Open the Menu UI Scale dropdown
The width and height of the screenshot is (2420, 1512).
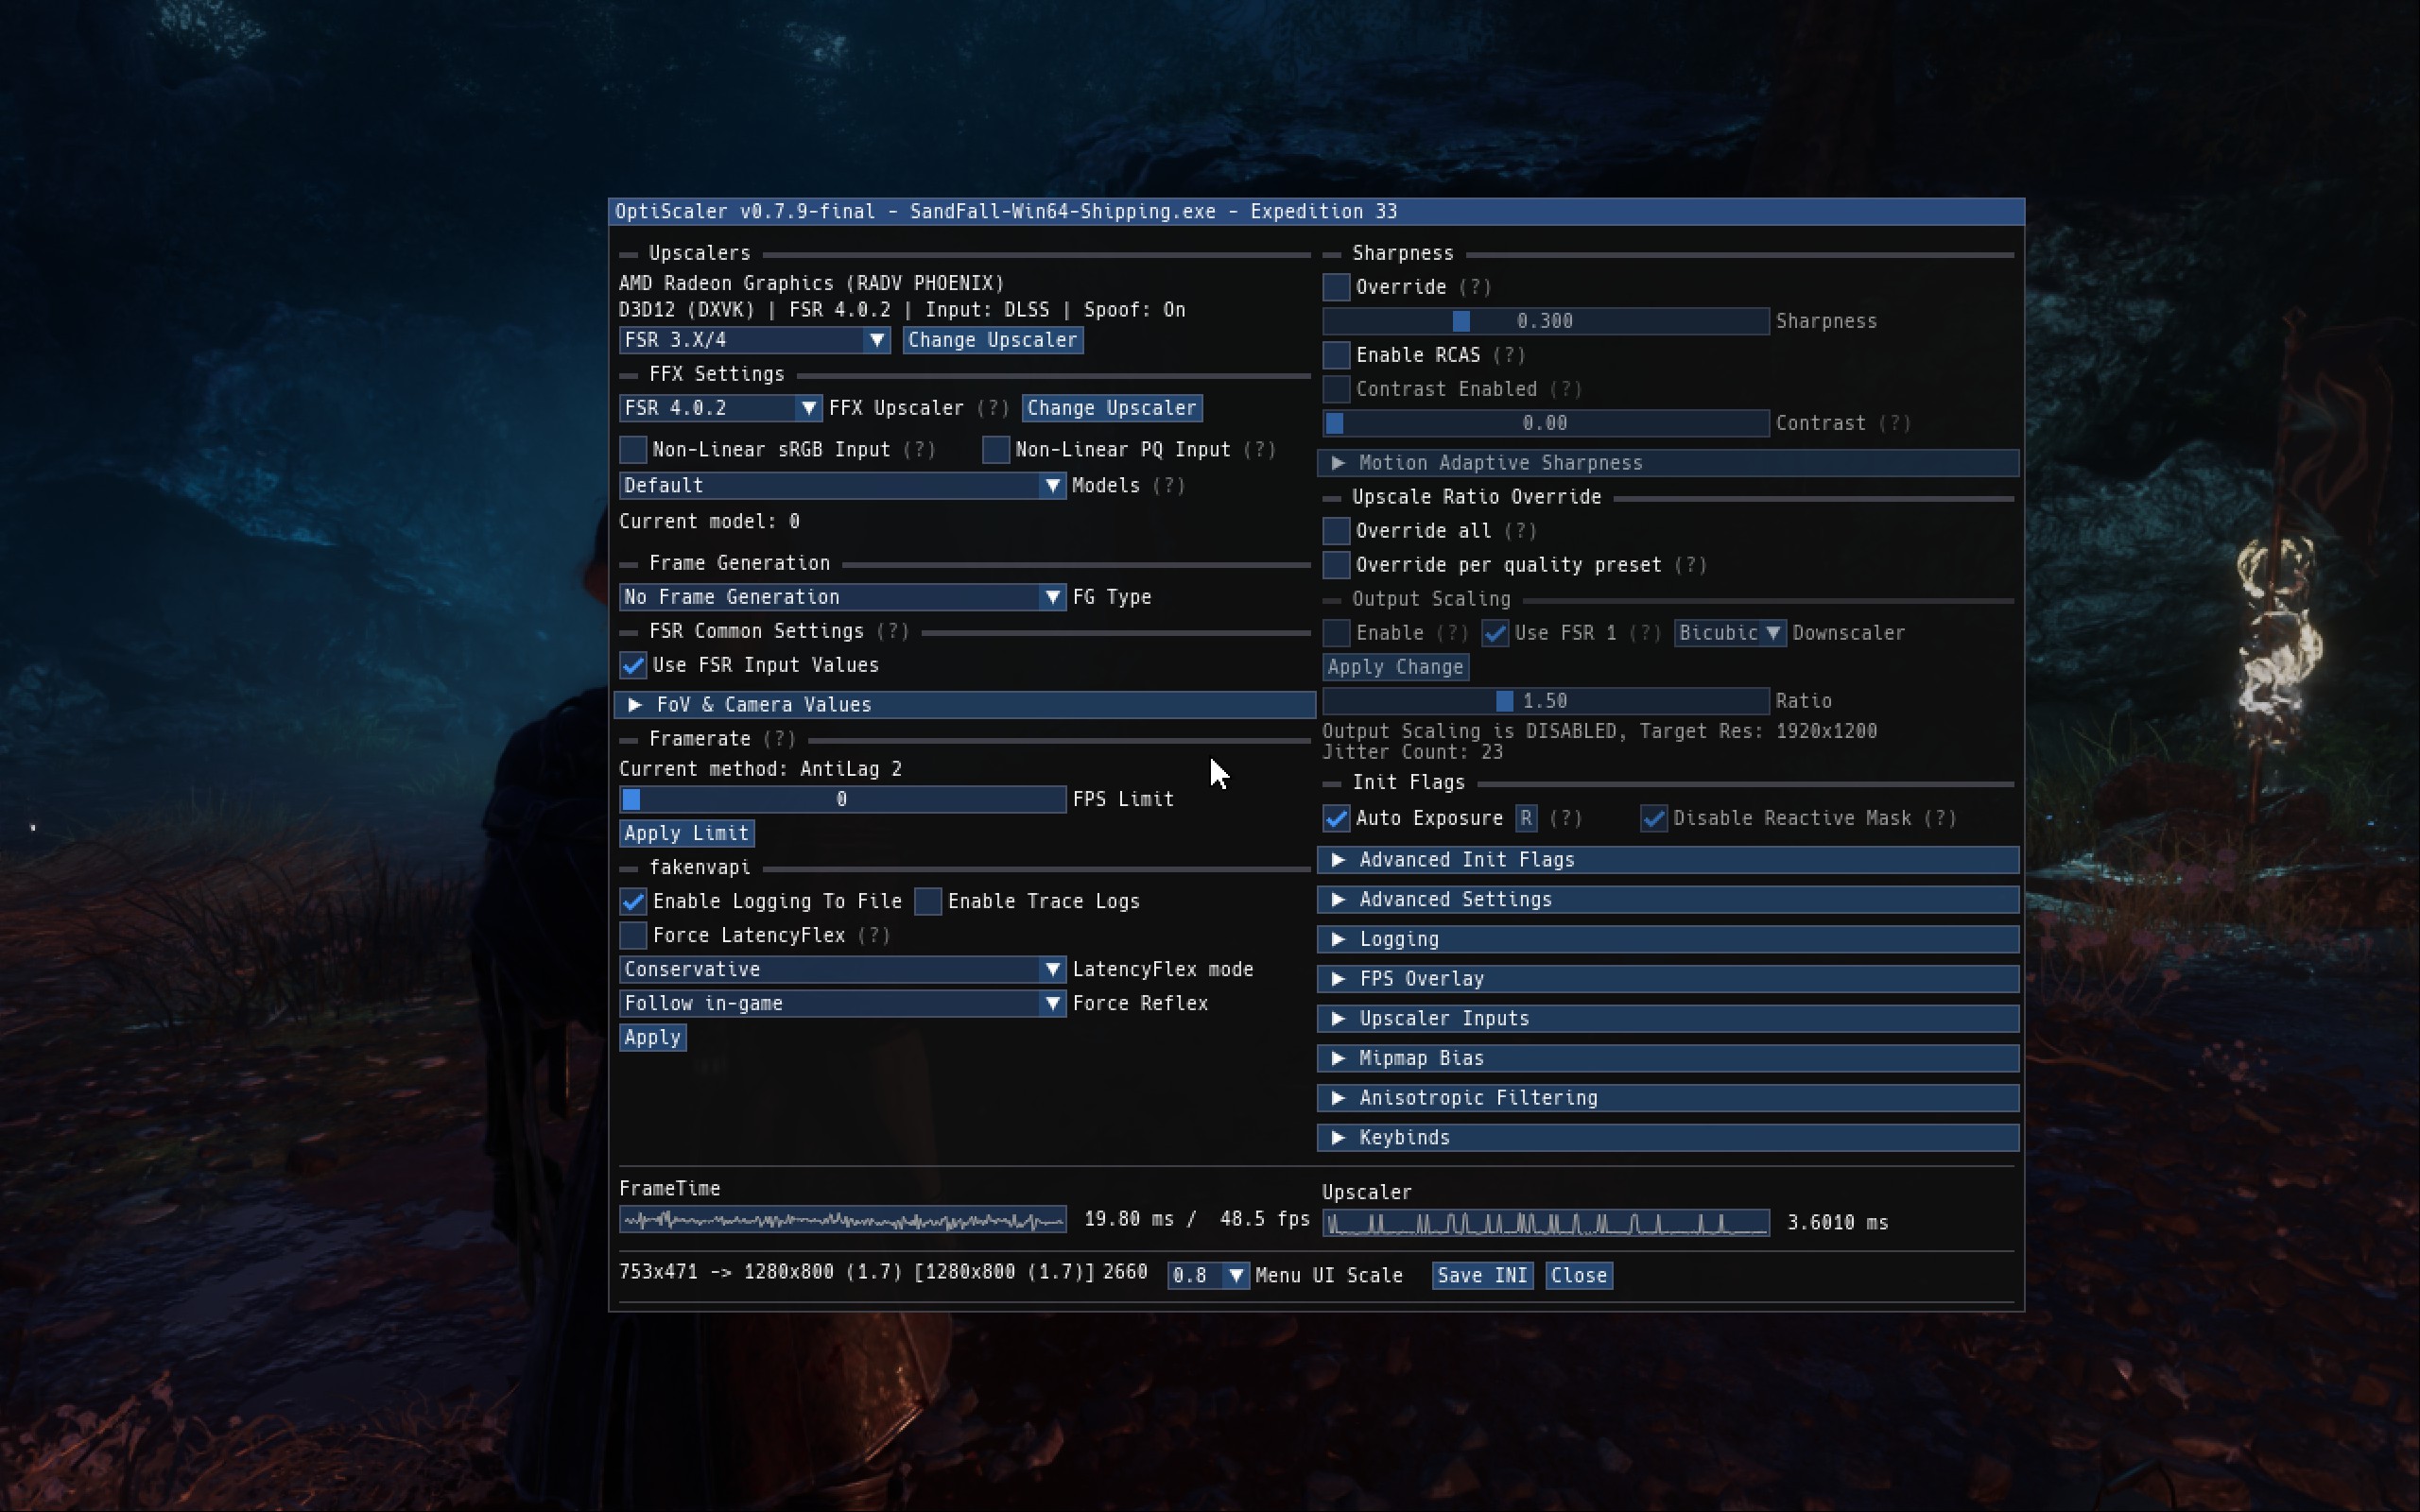click(x=1208, y=1275)
